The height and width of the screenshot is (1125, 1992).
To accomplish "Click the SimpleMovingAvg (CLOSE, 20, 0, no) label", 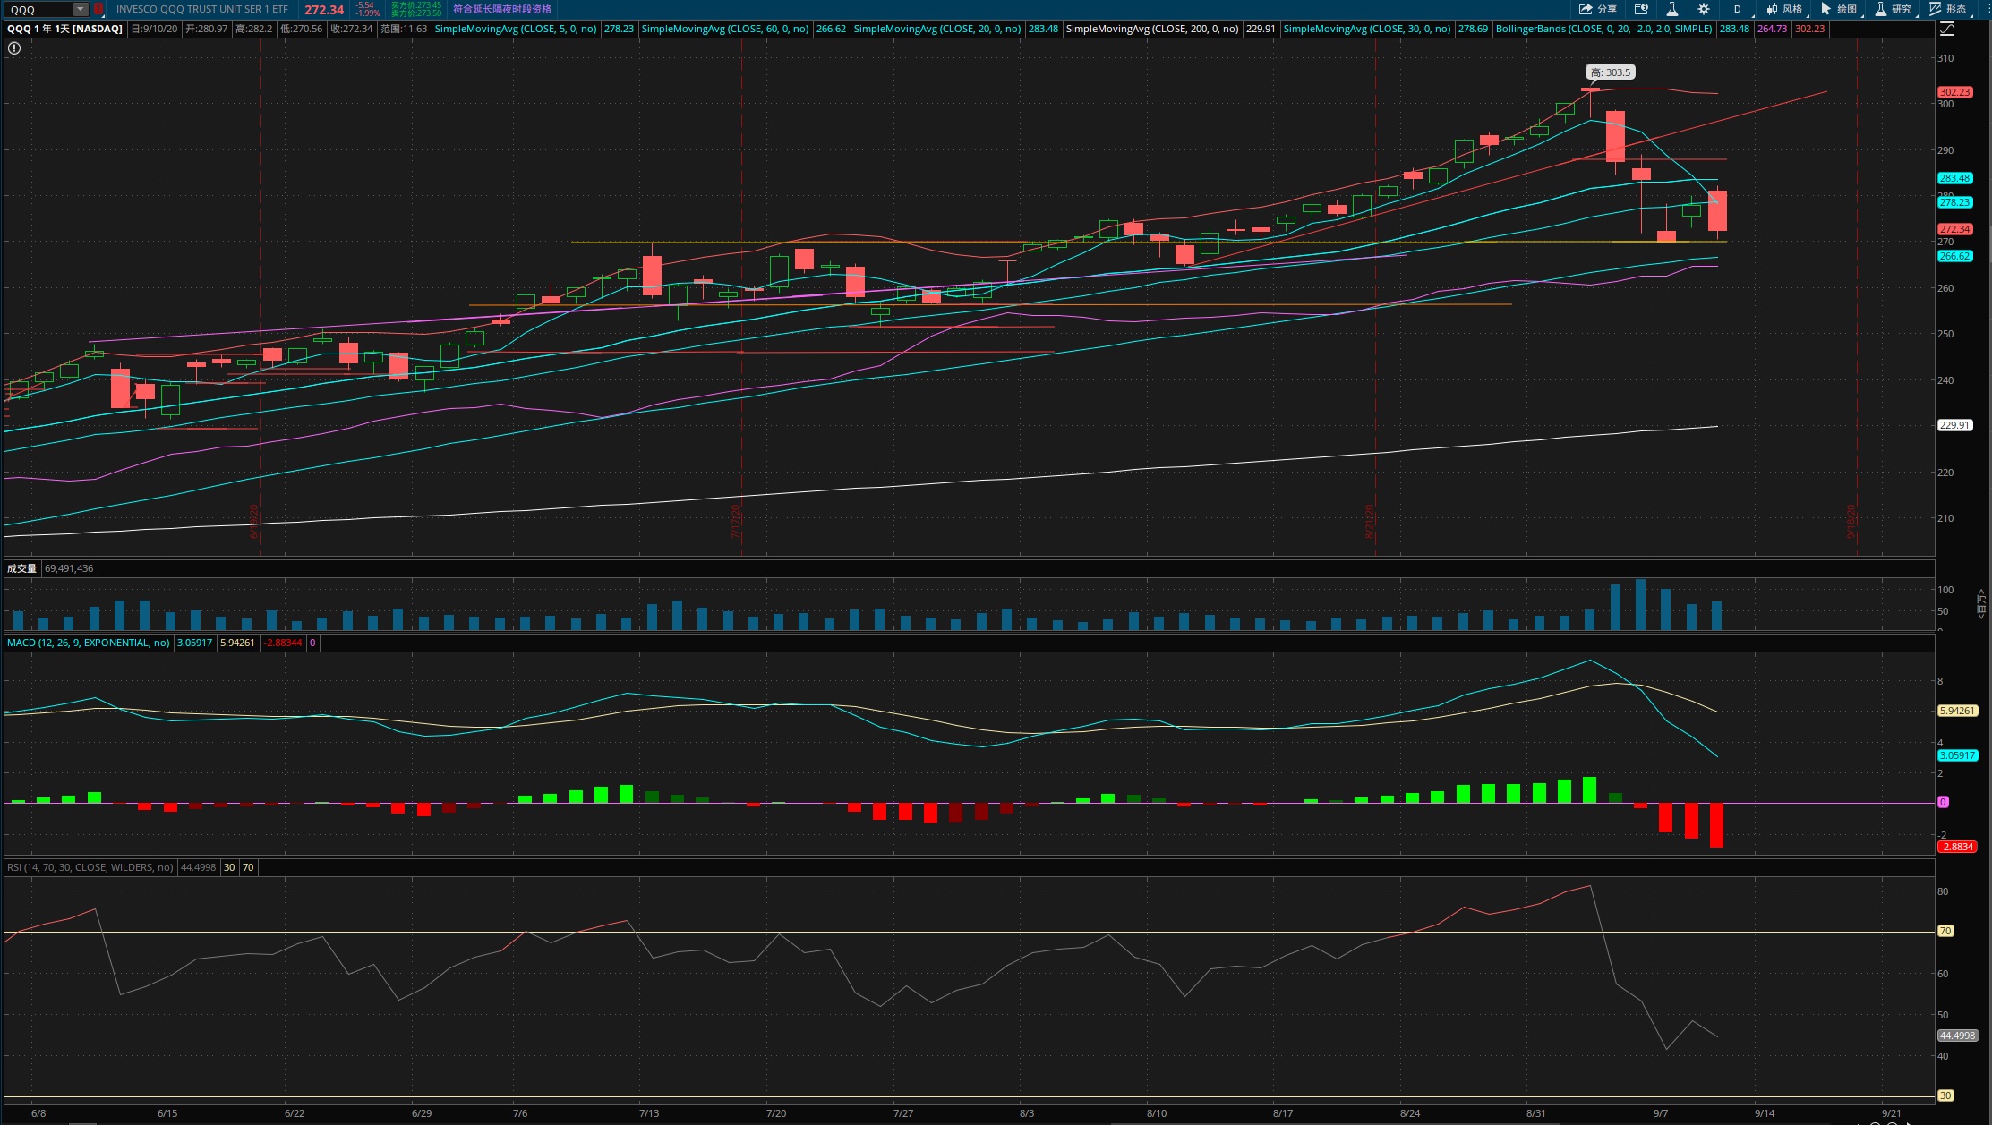I will (x=937, y=29).
